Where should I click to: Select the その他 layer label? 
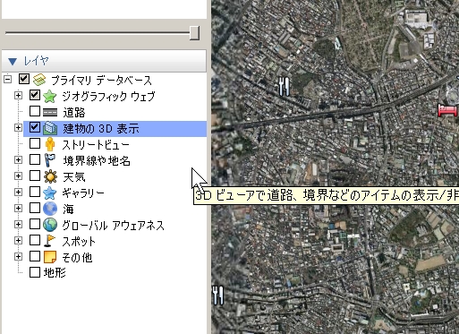click(x=77, y=257)
